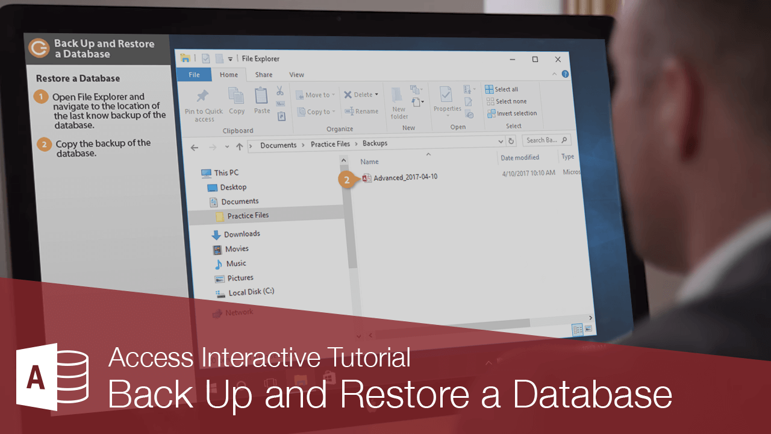Click the Paste shortcut icon

click(x=281, y=116)
